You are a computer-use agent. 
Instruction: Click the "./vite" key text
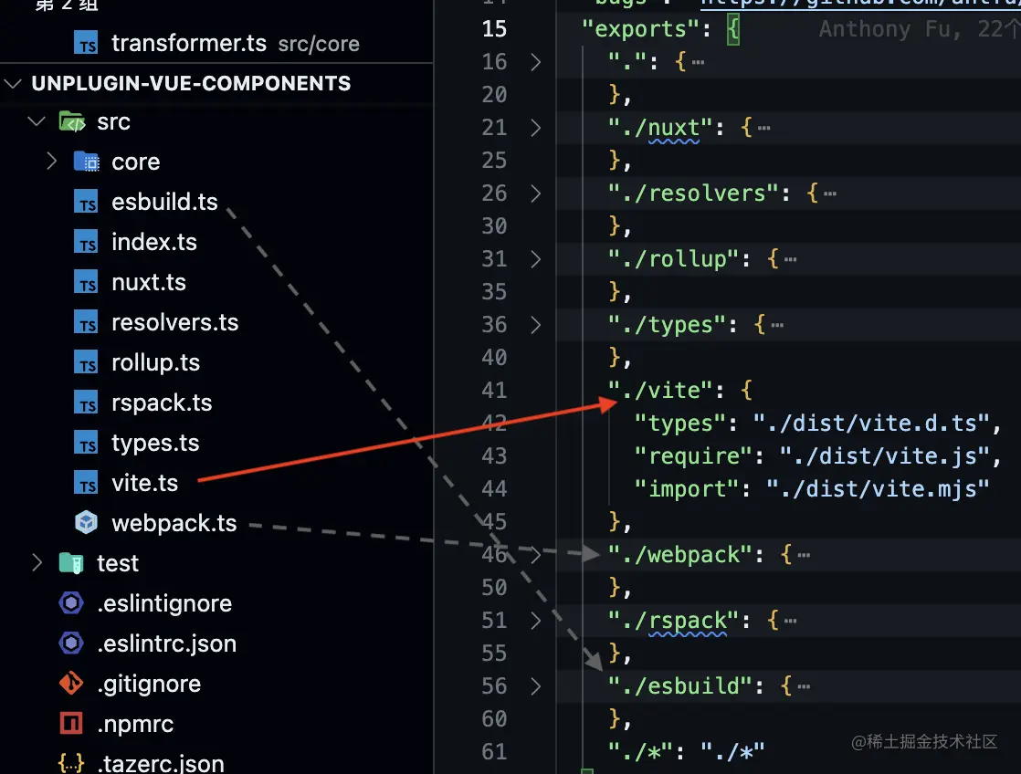click(x=661, y=391)
